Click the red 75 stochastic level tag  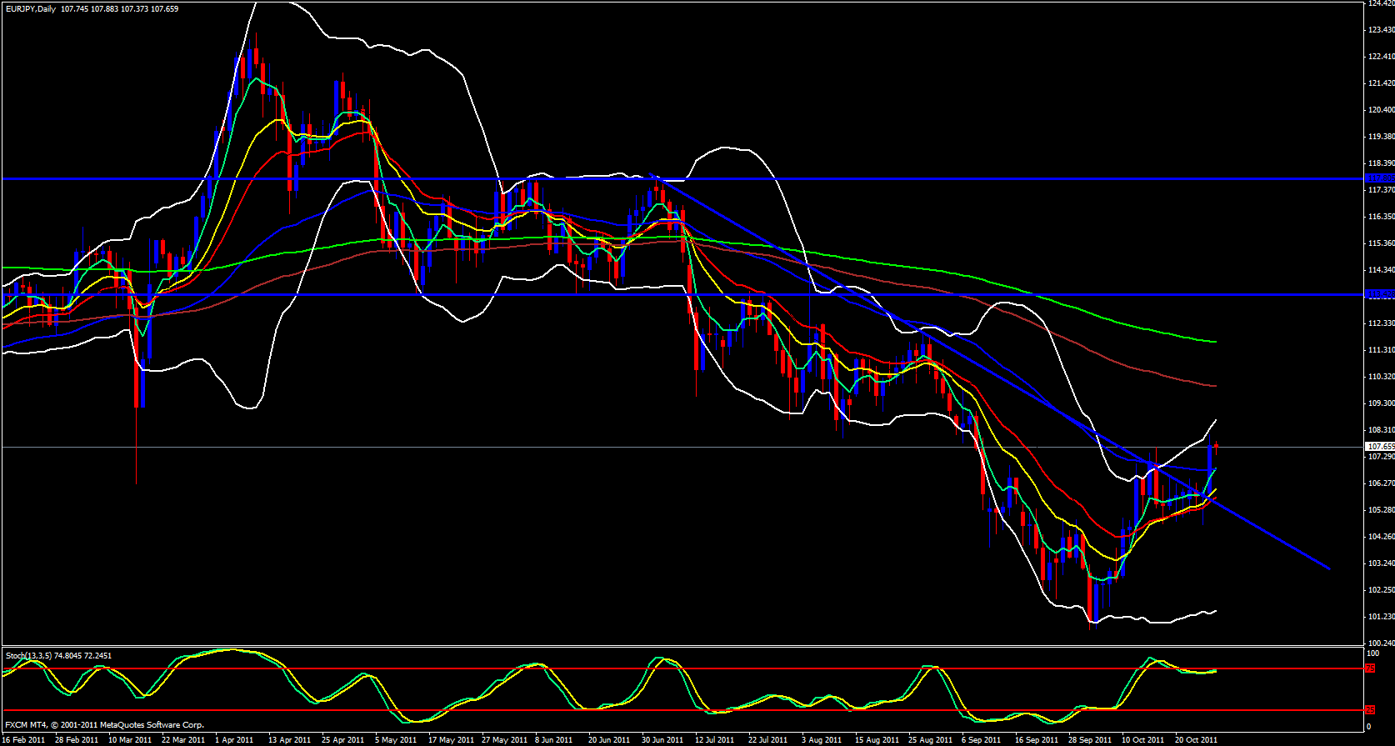point(1370,668)
